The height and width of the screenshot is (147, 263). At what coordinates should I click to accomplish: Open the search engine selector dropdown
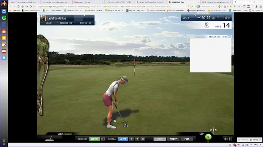(x=199, y=7)
